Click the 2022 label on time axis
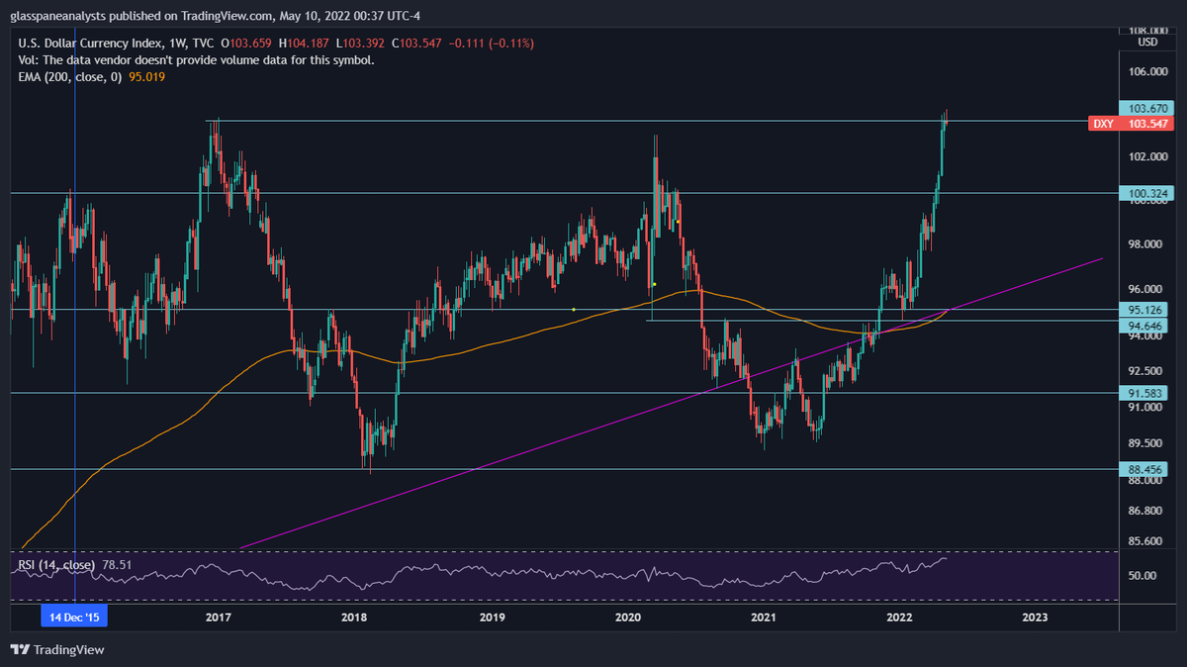 click(899, 618)
